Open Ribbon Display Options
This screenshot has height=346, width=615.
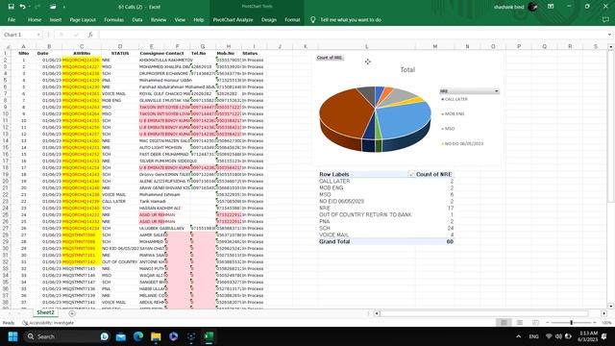[551, 7]
